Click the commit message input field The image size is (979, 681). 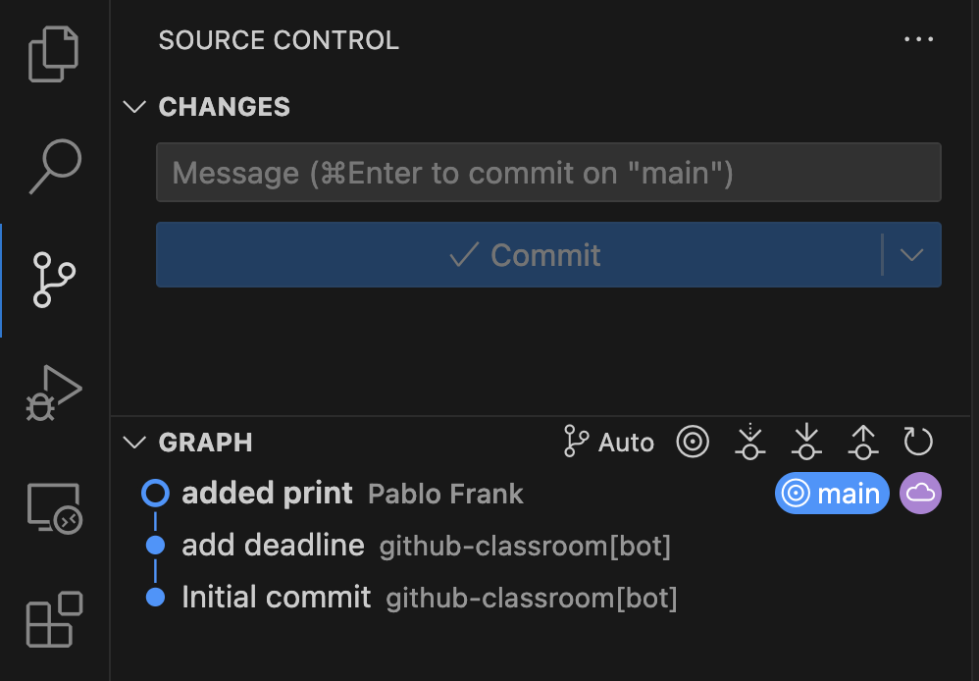click(x=548, y=173)
